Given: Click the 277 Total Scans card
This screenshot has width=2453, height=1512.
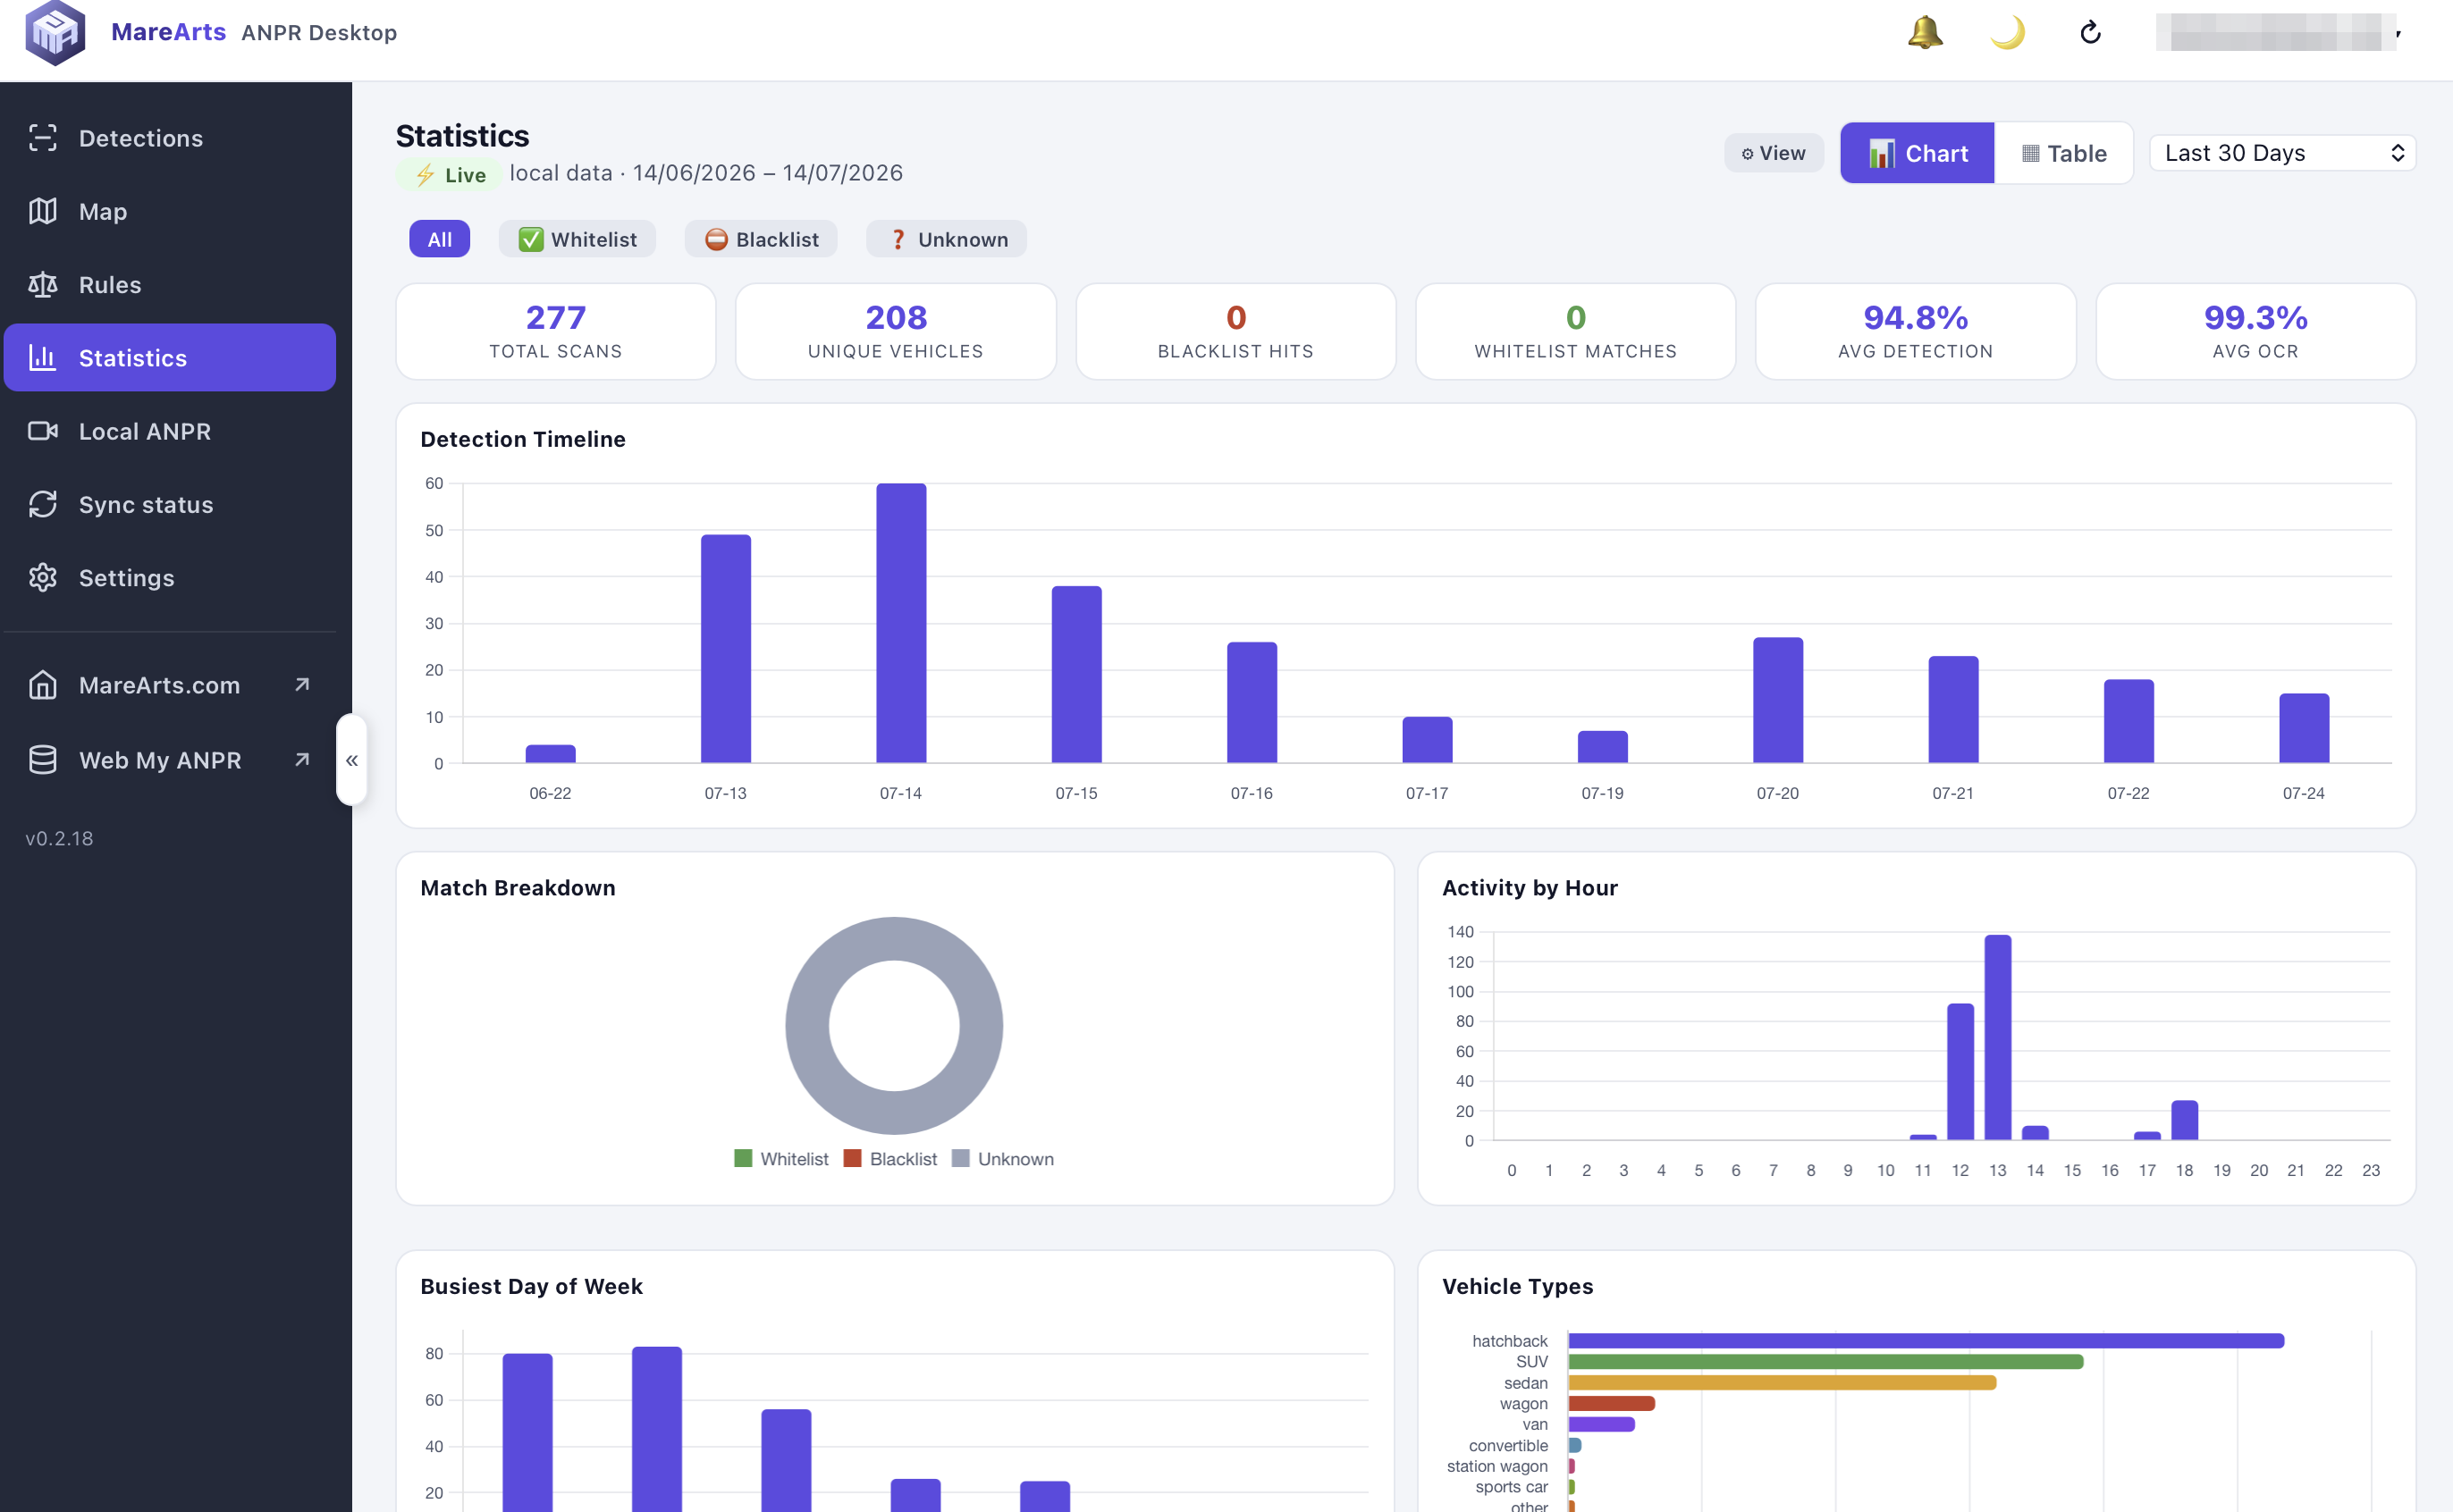Looking at the screenshot, I should pos(556,331).
